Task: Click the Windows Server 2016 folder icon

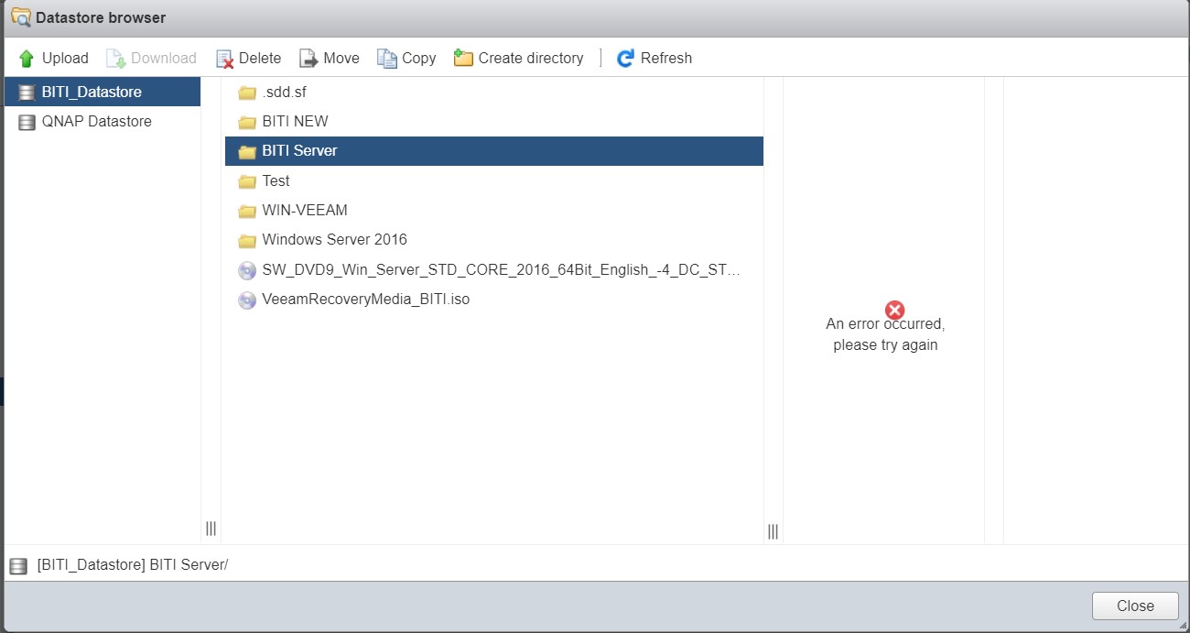Action: click(x=246, y=240)
